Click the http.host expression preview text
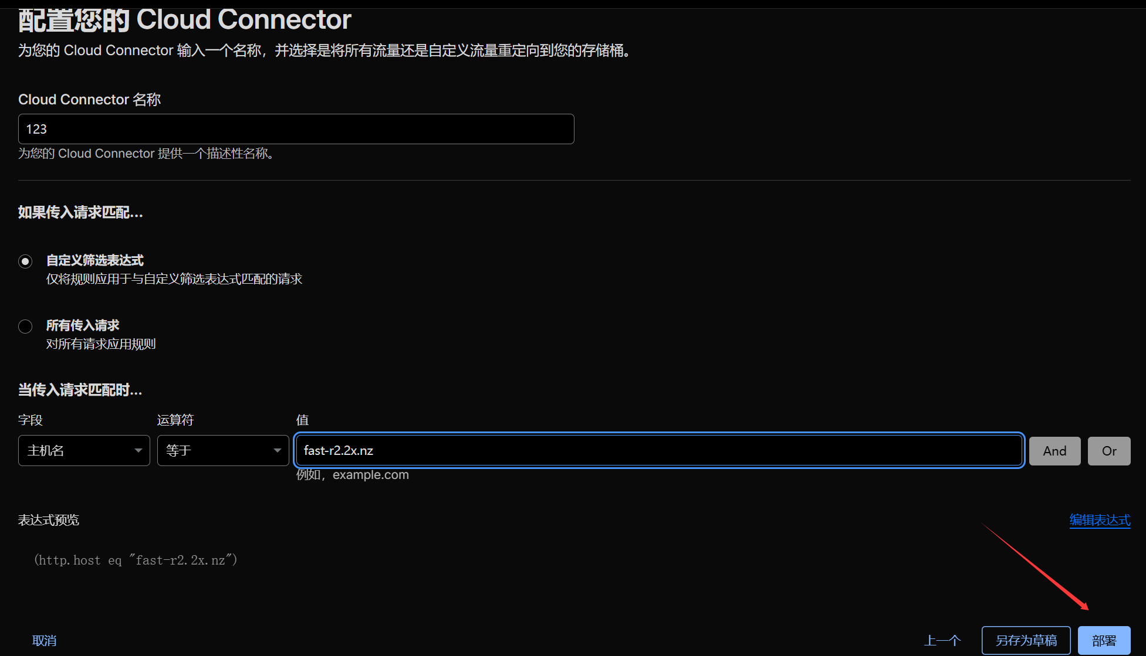 pos(136,560)
